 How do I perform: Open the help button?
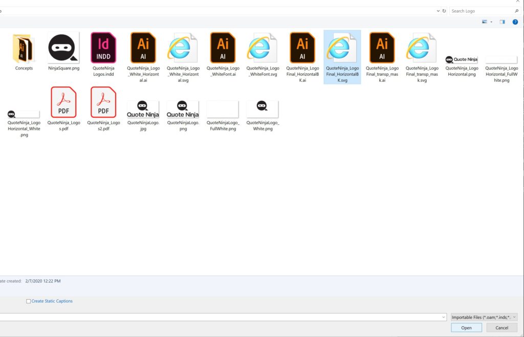515,21
